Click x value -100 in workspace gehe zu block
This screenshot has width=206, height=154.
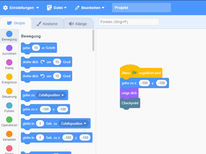pos(144,83)
